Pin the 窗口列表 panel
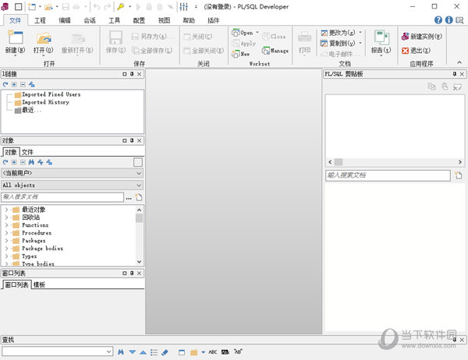 pyautogui.click(x=132, y=274)
